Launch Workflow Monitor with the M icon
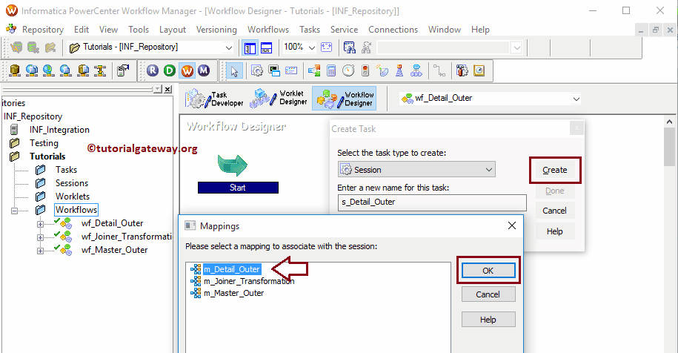Screen dimensions: 678x353 204,70
